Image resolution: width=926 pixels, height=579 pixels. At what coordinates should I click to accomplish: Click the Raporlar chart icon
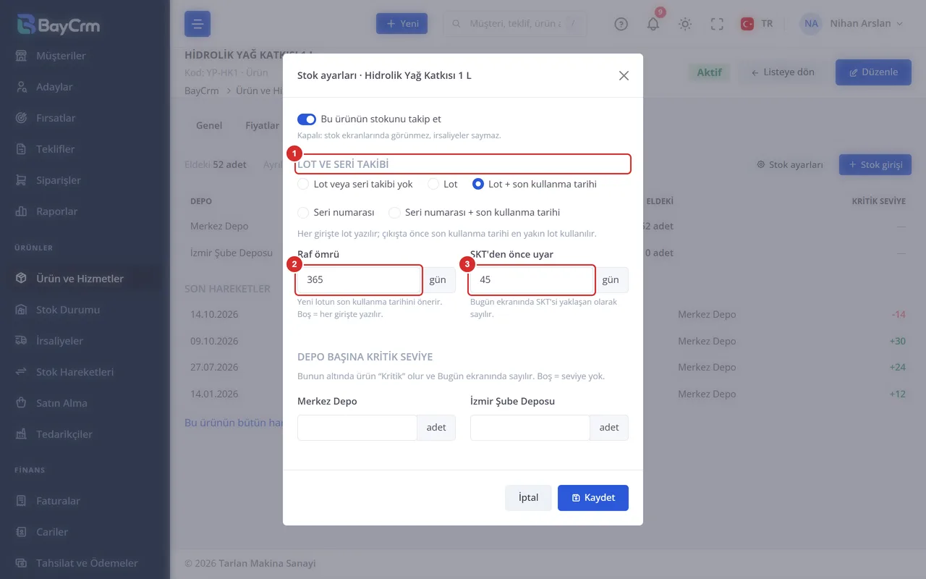(x=22, y=211)
